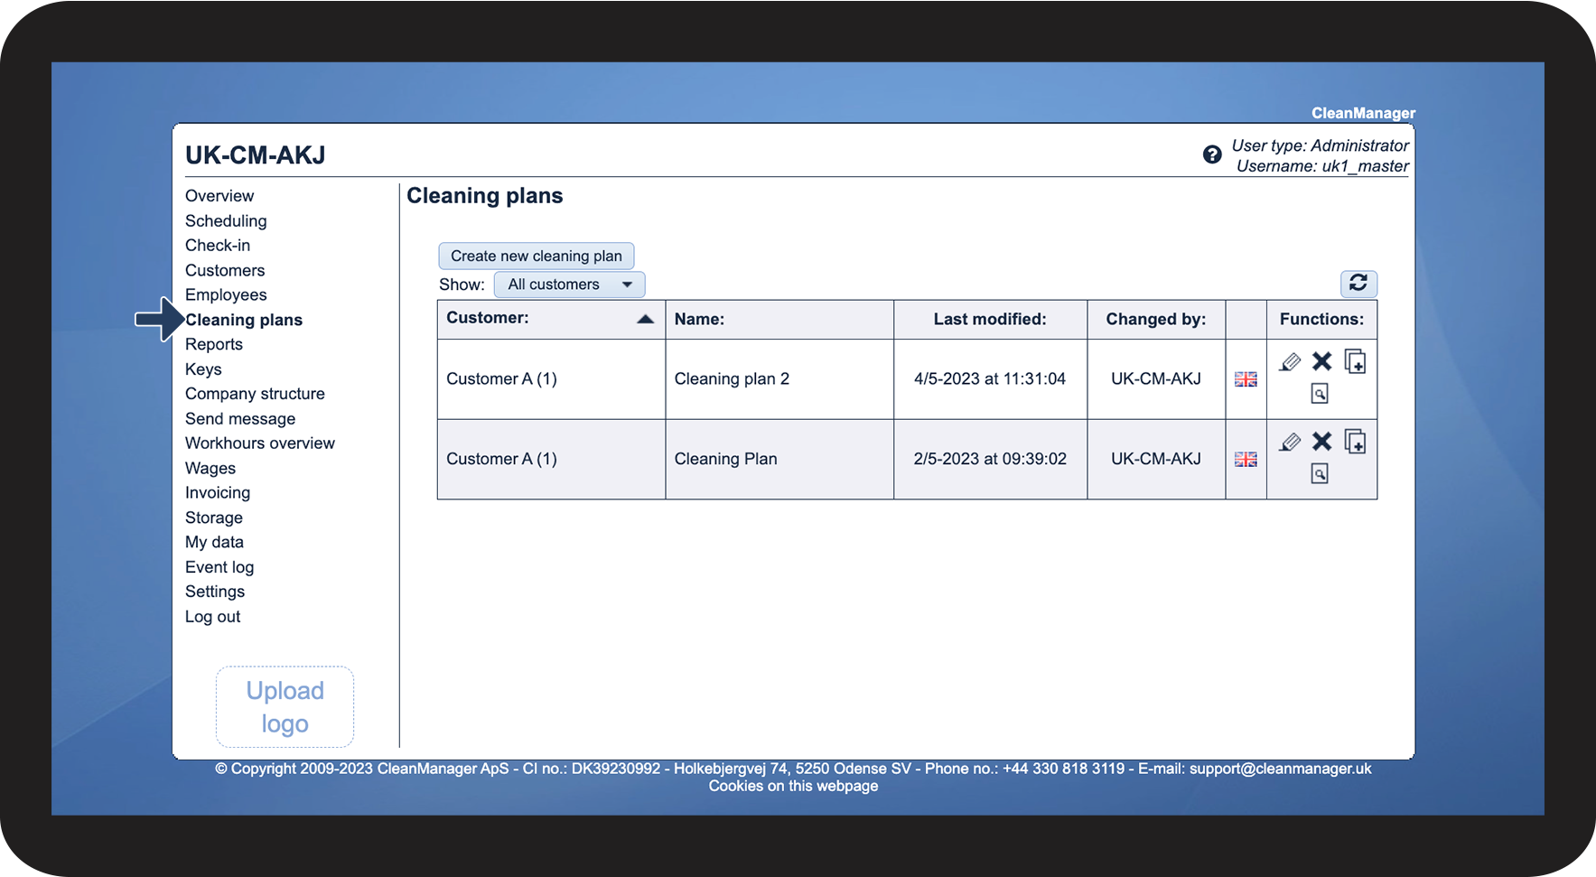Open Settings from the sidebar

click(215, 592)
